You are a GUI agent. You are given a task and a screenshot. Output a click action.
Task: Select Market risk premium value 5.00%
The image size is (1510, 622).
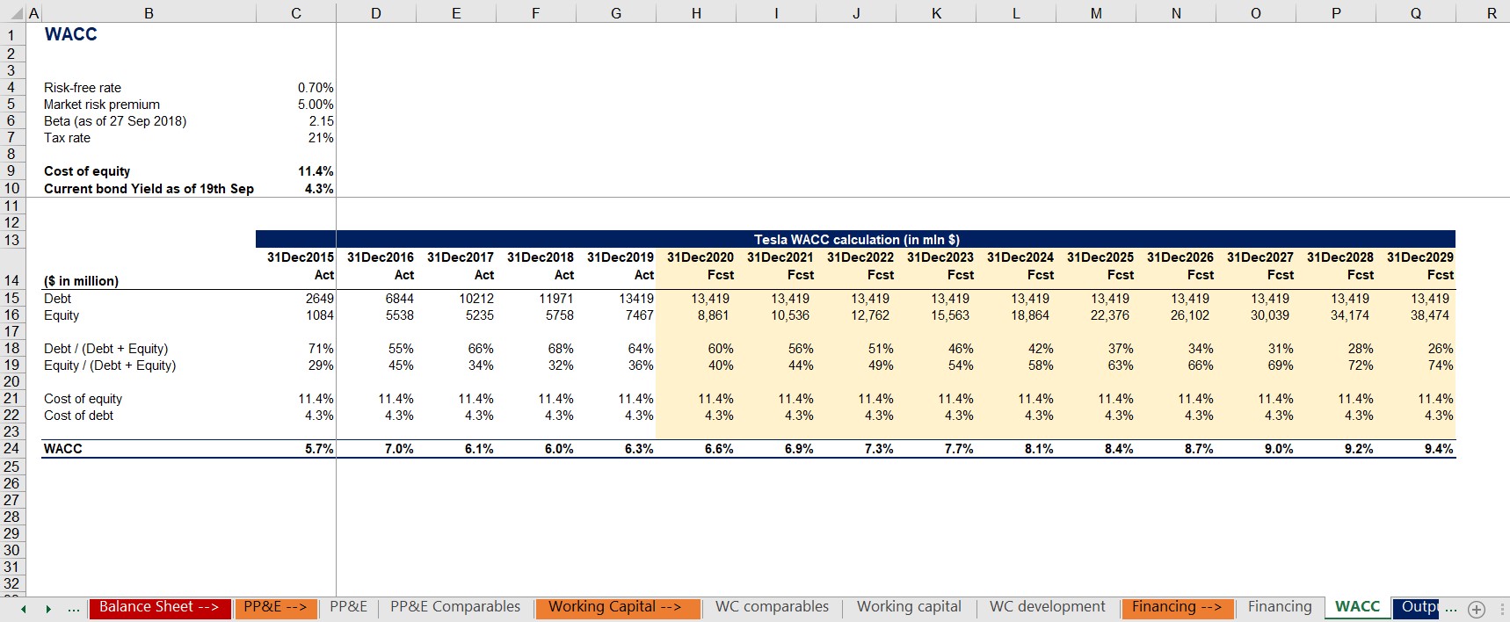(x=315, y=105)
